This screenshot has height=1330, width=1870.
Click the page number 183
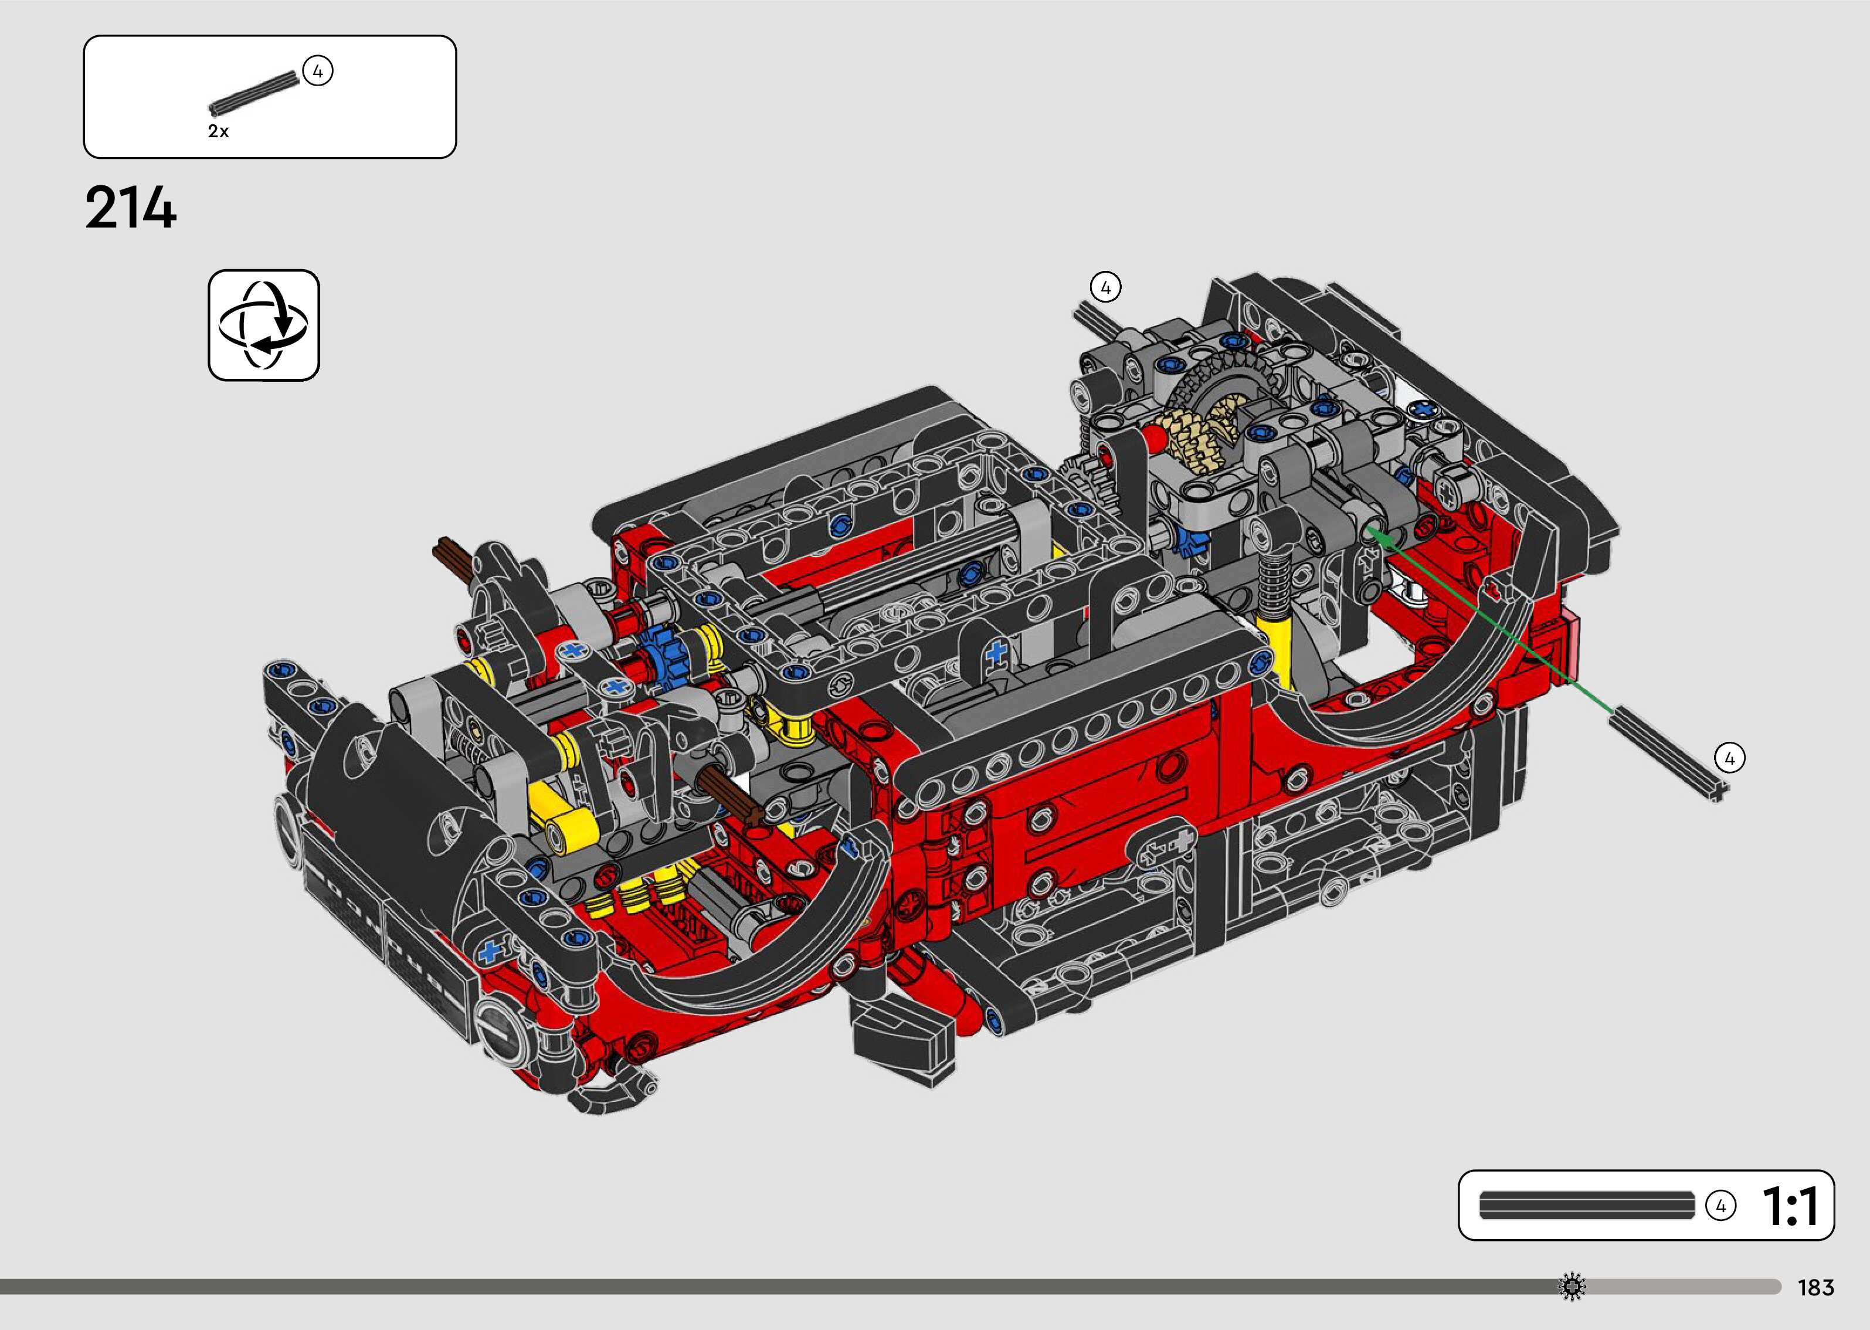tap(1815, 1287)
